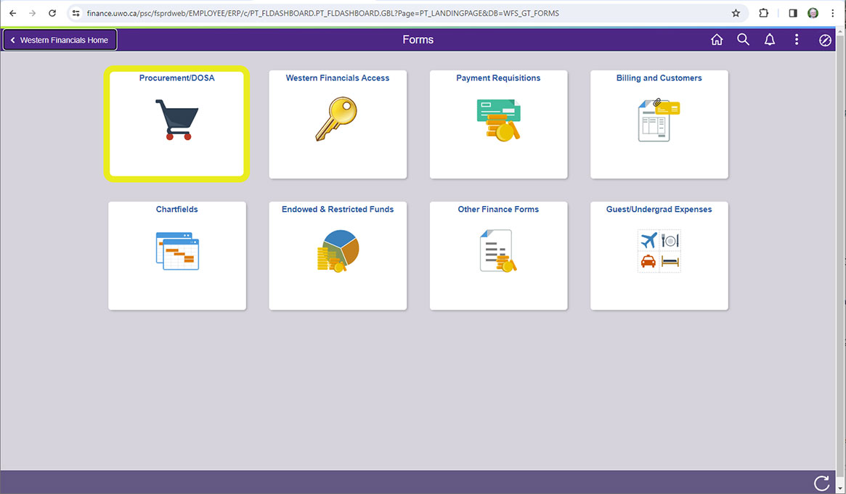Bookmark this page with the star

click(736, 13)
